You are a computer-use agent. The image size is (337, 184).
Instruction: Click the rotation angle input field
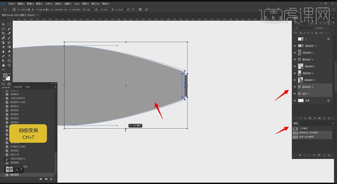[90, 10]
